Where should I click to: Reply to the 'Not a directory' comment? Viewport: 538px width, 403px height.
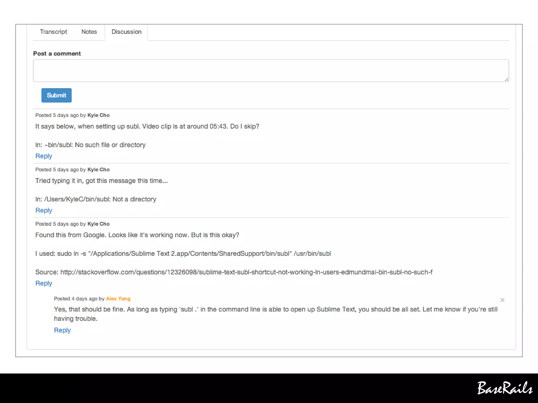(44, 210)
